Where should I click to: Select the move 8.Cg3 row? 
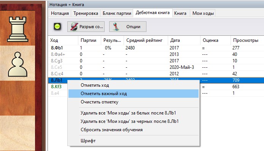pyautogui.click(x=156, y=61)
